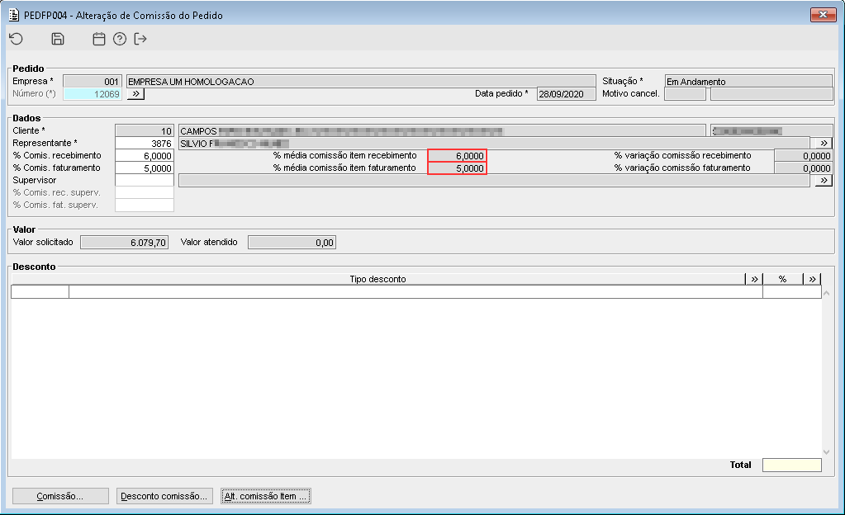The height and width of the screenshot is (515, 845).
Task: Click % variação comissão recebimento value
Action: pos(804,156)
